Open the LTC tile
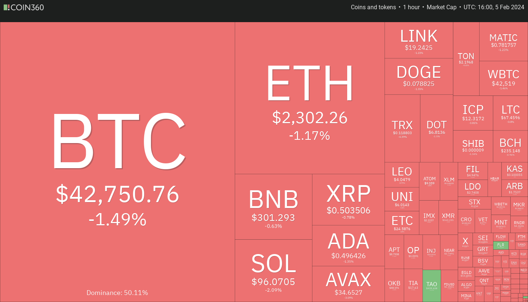 point(511,113)
